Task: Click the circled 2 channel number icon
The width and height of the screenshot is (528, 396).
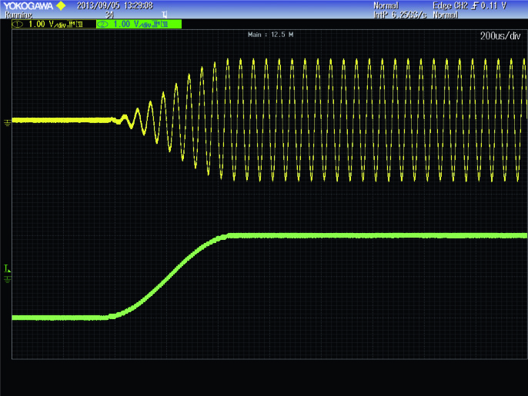Action: pos(102,25)
